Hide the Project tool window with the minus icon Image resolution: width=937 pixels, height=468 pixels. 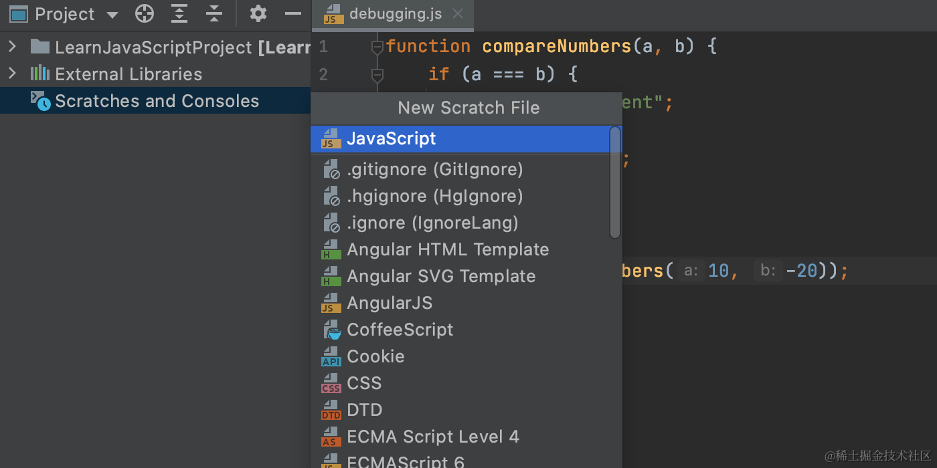292,14
